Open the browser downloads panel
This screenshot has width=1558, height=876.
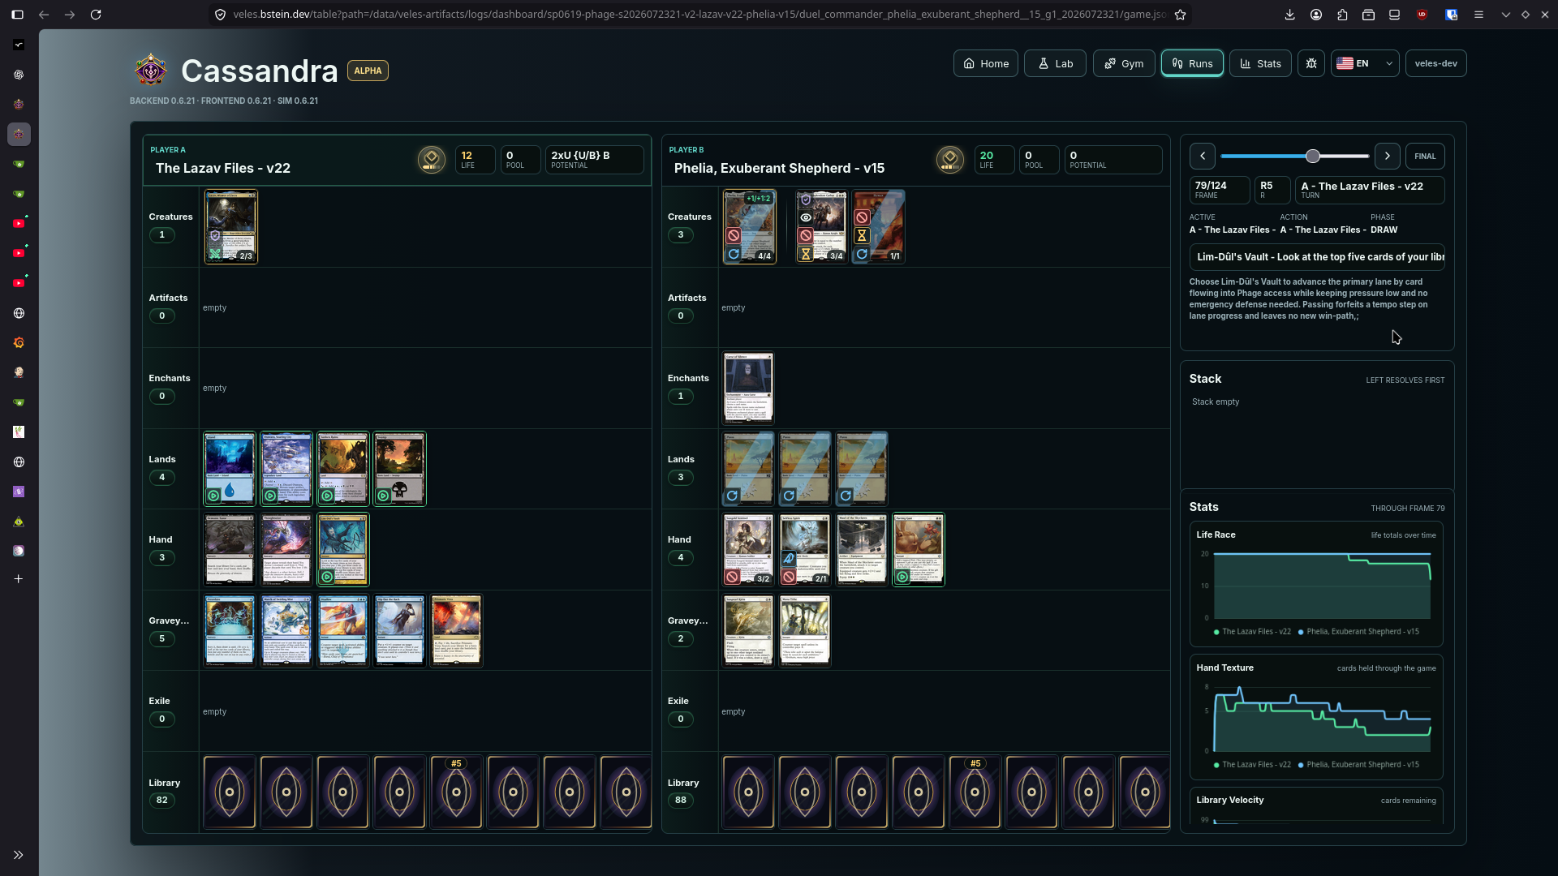coord(1290,15)
